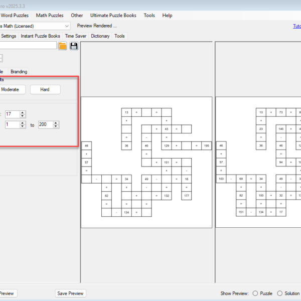Click the orange open-folder icon
Viewport: 301px width, 301px height.
click(62, 46)
